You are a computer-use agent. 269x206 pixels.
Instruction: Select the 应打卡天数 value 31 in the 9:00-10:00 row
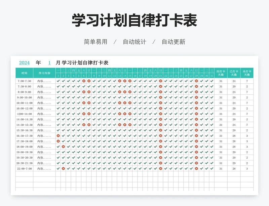point(221,97)
